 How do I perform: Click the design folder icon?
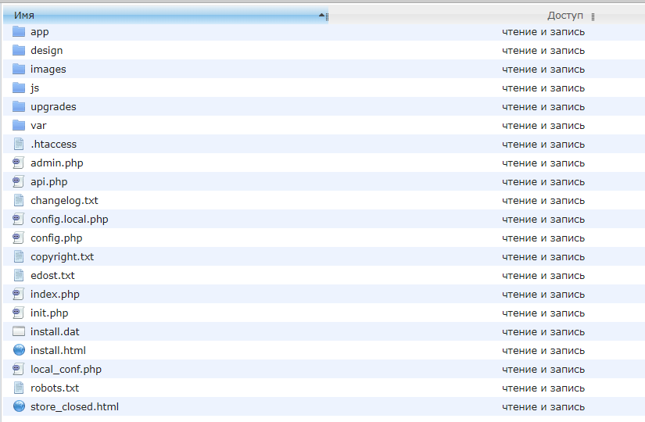pyautogui.click(x=19, y=50)
